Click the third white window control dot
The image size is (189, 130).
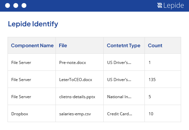(24, 5)
